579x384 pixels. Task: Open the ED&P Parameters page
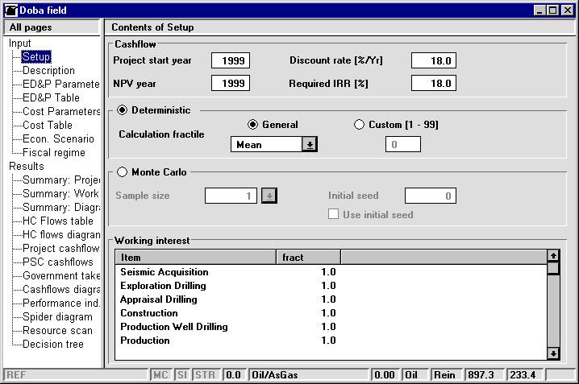click(x=61, y=84)
